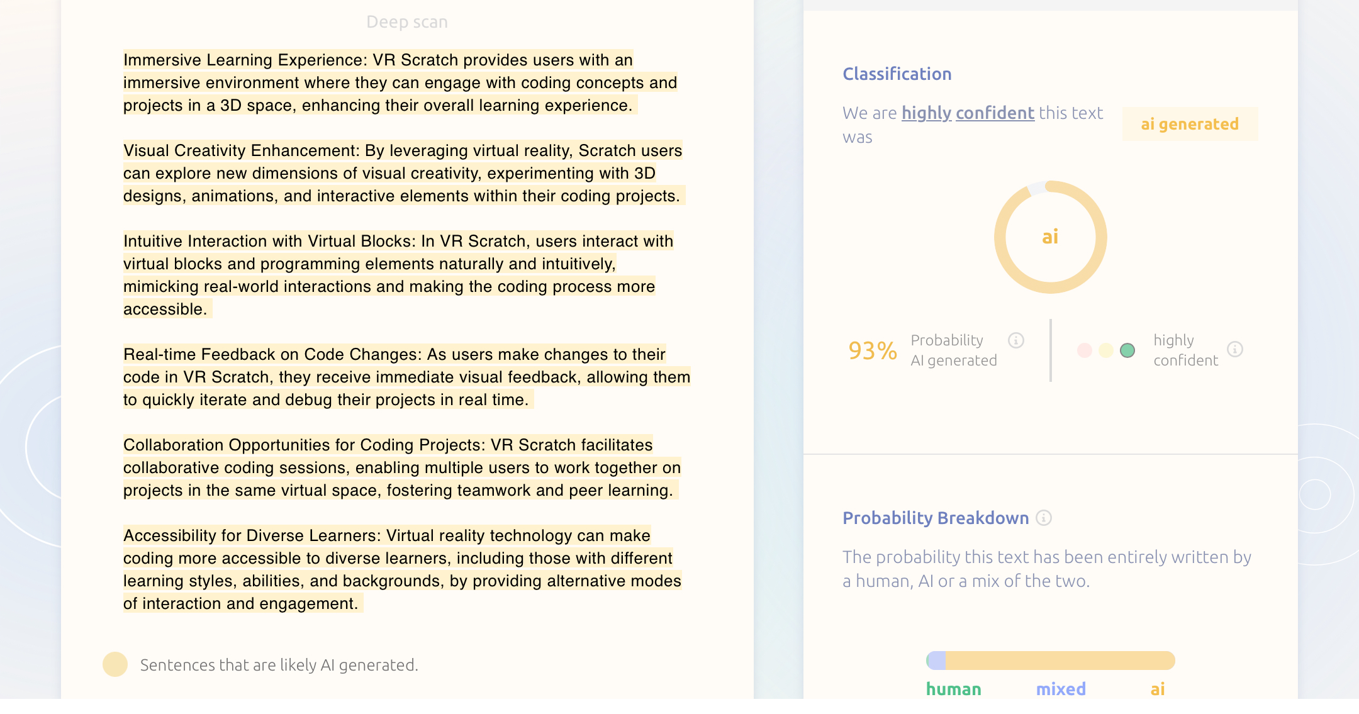
Task: Click the pale yellow confidence indicator dot
Action: 1106,350
